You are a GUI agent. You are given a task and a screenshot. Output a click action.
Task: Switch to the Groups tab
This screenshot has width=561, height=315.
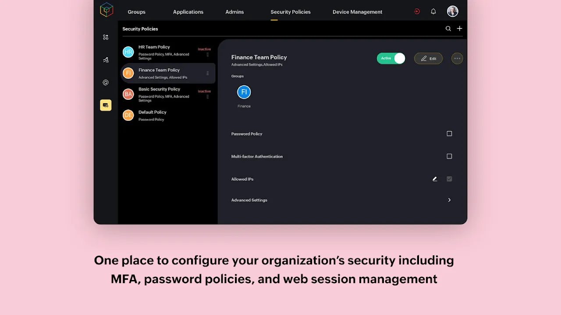[x=136, y=12]
